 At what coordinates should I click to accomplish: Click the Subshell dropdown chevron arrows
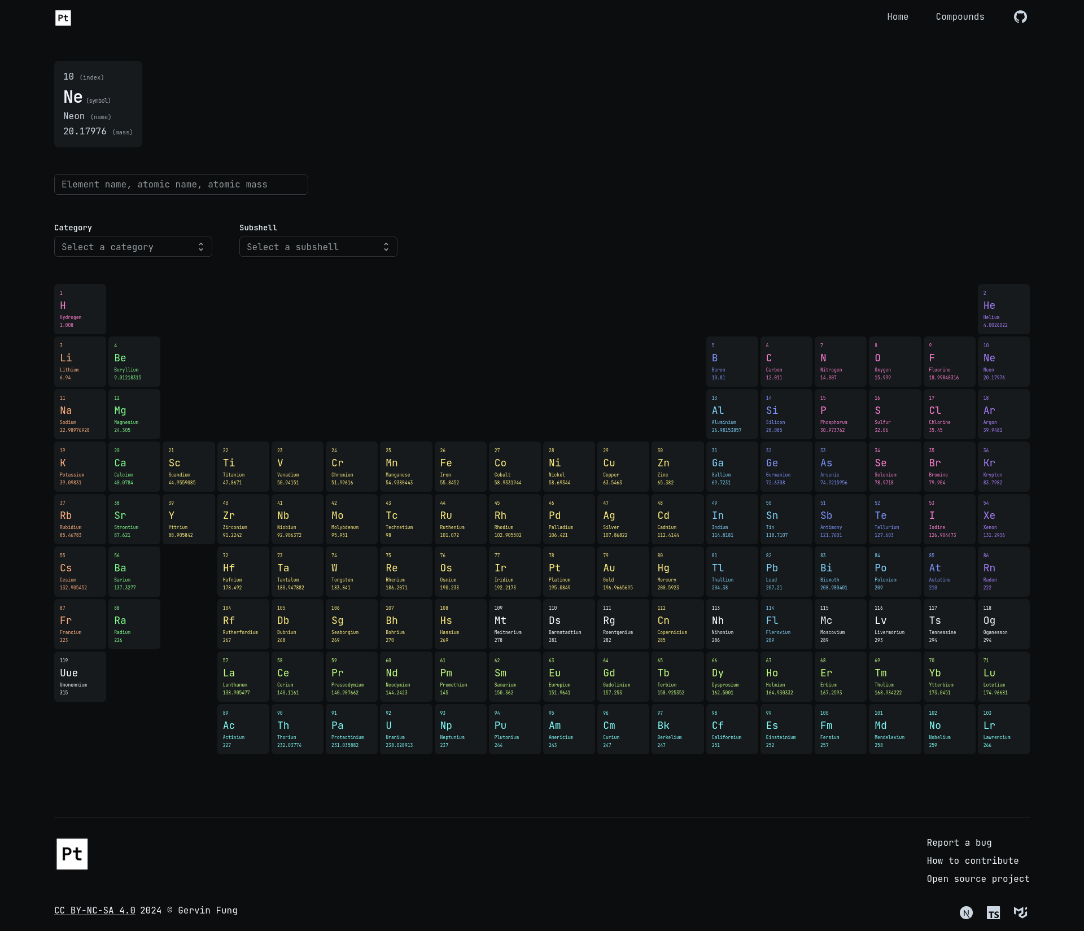click(386, 247)
